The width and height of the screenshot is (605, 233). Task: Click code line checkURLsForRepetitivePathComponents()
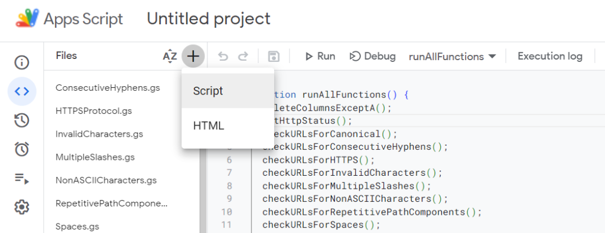coord(372,212)
